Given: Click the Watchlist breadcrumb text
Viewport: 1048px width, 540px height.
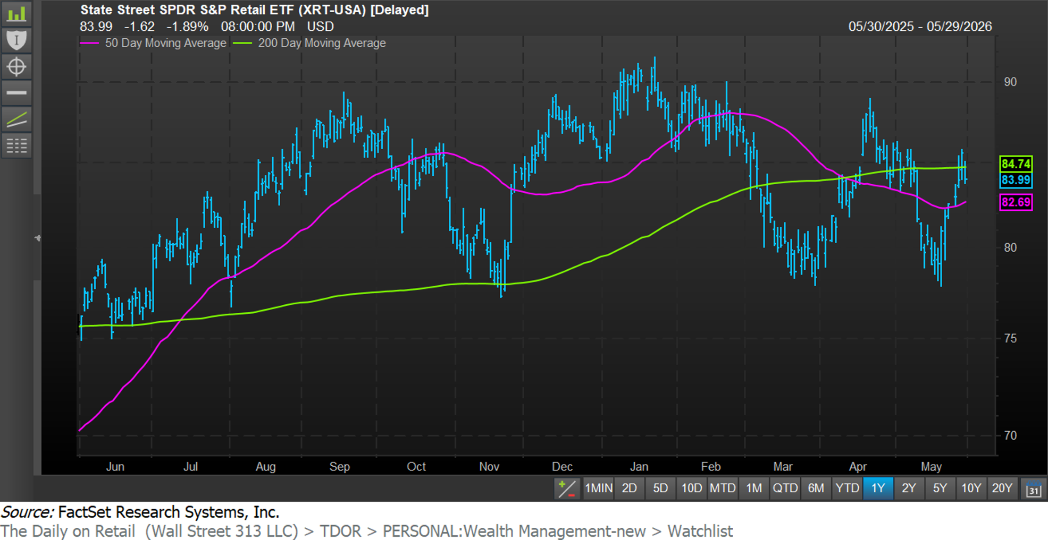Looking at the screenshot, I should tap(700, 531).
